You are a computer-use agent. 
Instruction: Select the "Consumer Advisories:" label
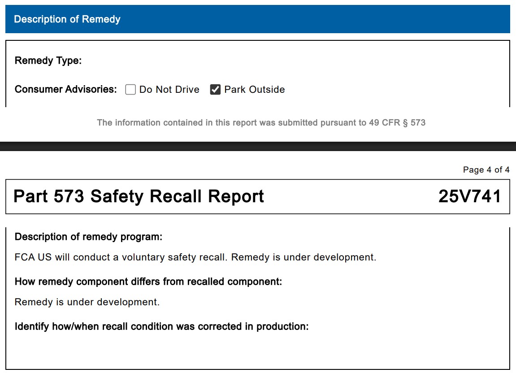point(65,89)
